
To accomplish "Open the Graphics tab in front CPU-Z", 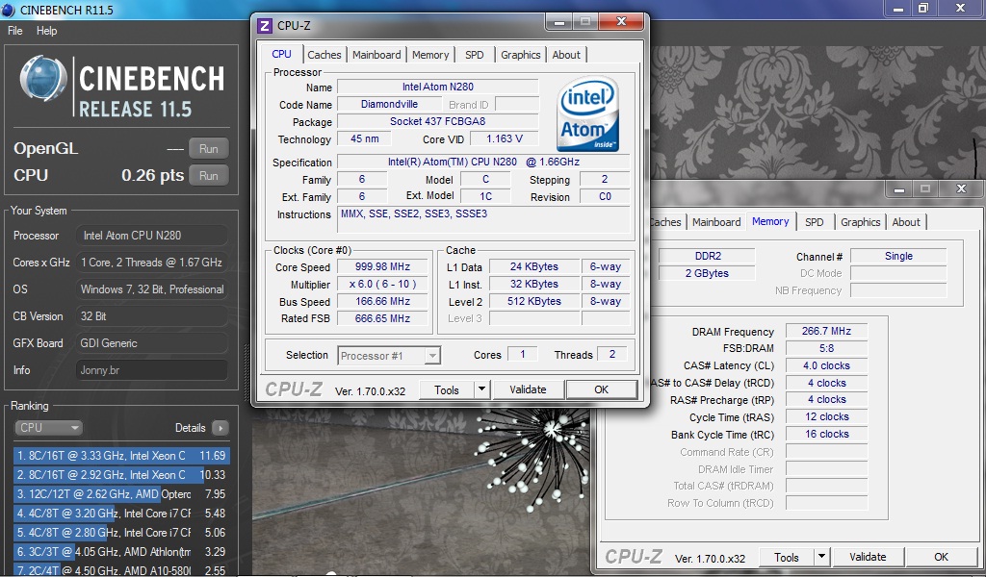I will tap(521, 55).
